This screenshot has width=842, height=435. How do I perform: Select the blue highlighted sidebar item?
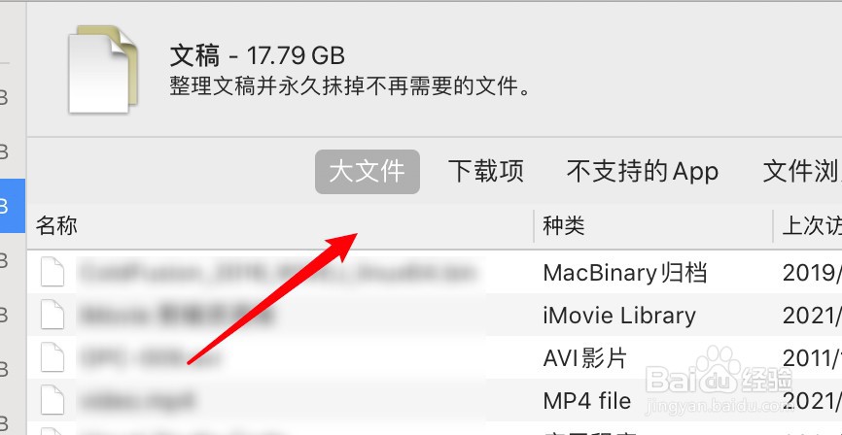[x=13, y=206]
